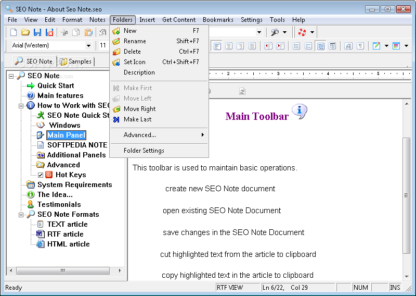Select Main features tree item
Image resolution: width=416 pixels, height=296 pixels.
60,95
